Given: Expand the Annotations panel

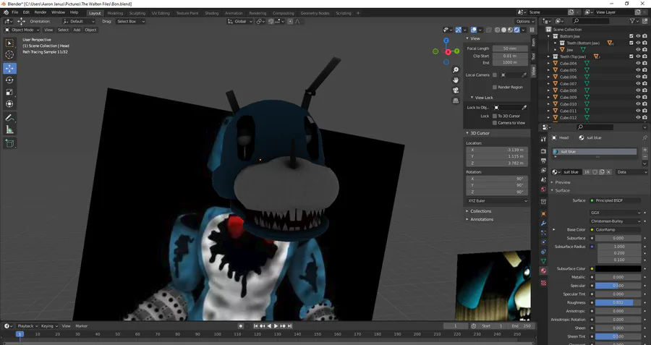Looking at the screenshot, I should pyautogui.click(x=482, y=219).
